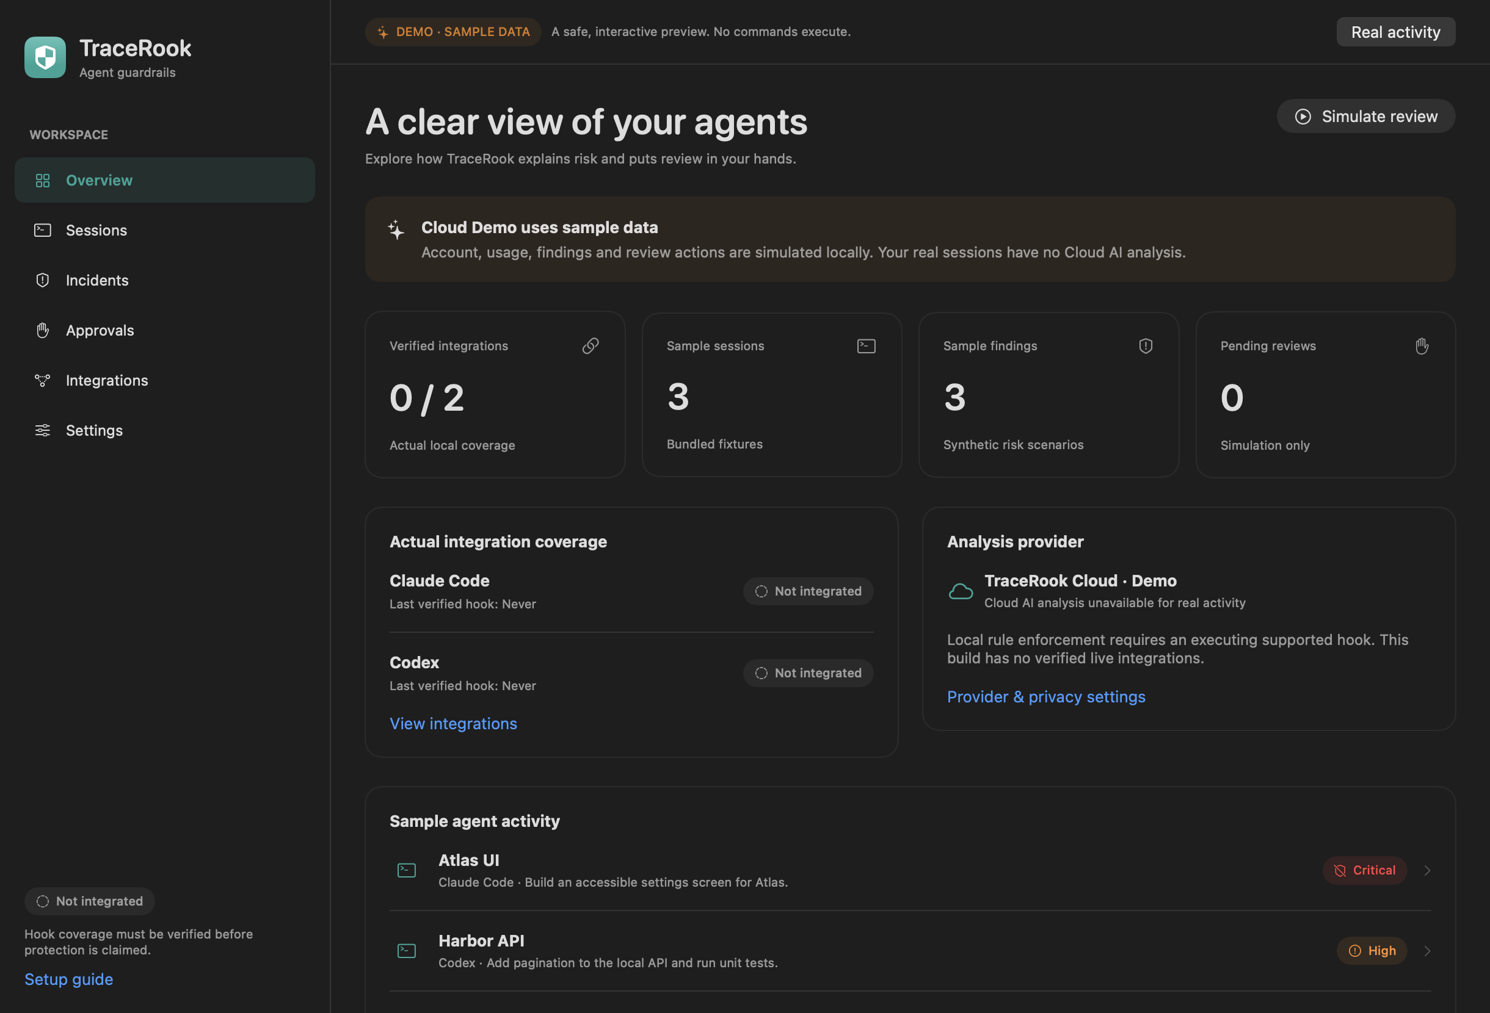Click the link icon on Verified integrations card
1490x1013 pixels.
(591, 346)
